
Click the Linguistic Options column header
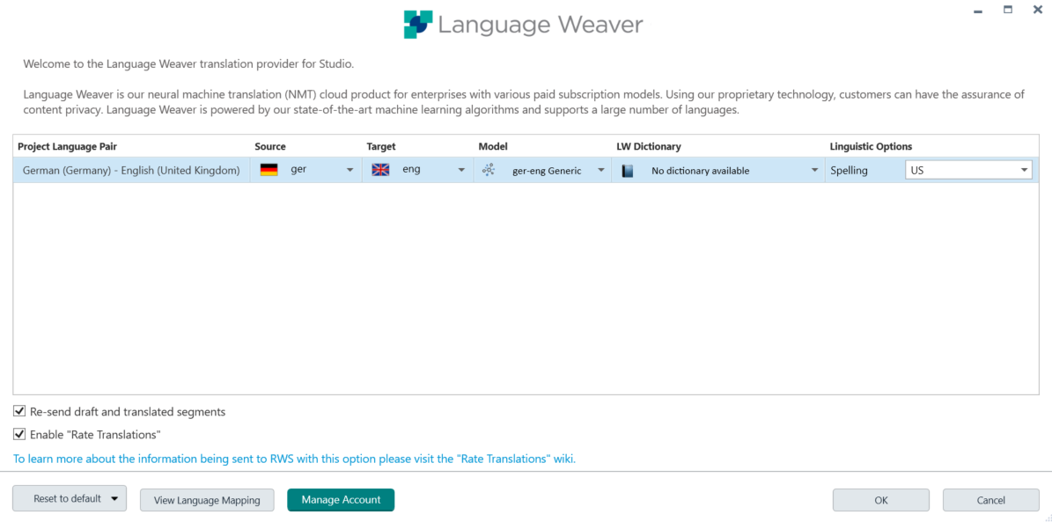click(871, 146)
